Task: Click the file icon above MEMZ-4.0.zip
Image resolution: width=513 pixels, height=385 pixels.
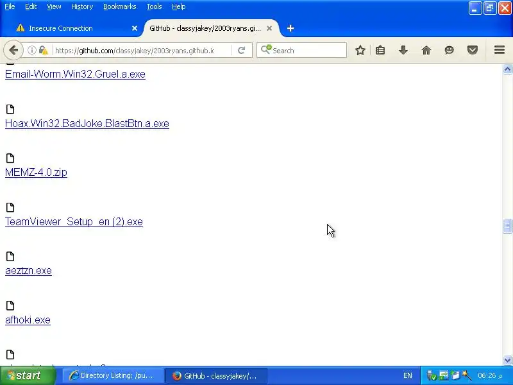Action: coord(10,158)
